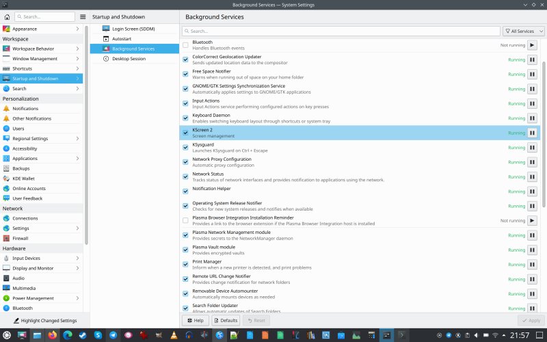Select Login Screen (SDDM)
Image resolution: width=547 pixels, height=342 pixels.
coord(134,29)
